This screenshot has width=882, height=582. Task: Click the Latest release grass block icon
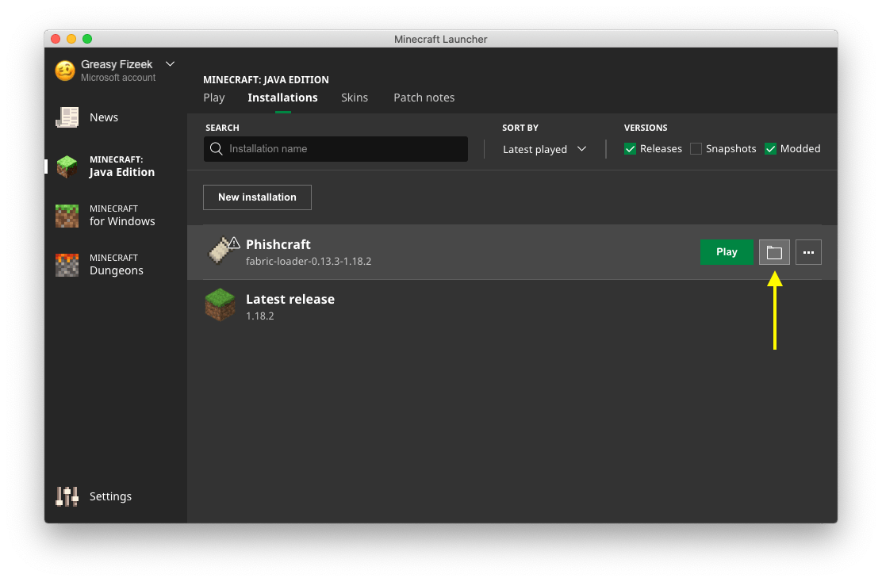tap(220, 306)
